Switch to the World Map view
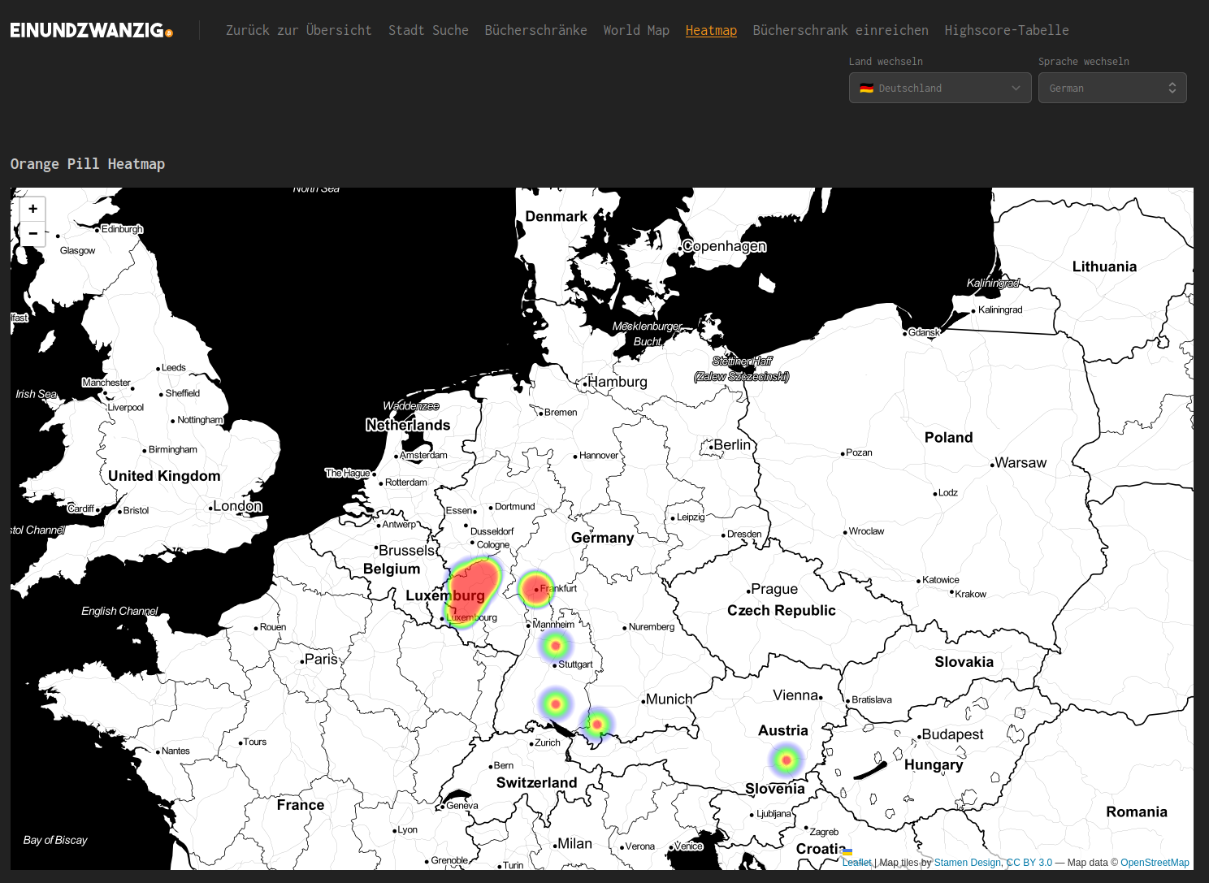The image size is (1209, 883). point(636,30)
